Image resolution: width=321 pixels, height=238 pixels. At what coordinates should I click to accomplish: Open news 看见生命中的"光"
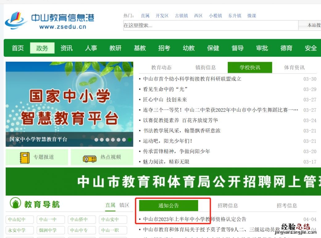[165, 89]
